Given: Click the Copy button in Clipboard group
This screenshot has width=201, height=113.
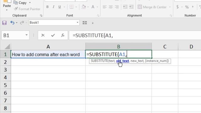Looking at the screenshot, I should (20, 3).
